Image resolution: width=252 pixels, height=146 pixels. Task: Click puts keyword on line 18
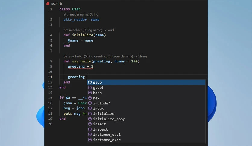click(x=68, y=113)
